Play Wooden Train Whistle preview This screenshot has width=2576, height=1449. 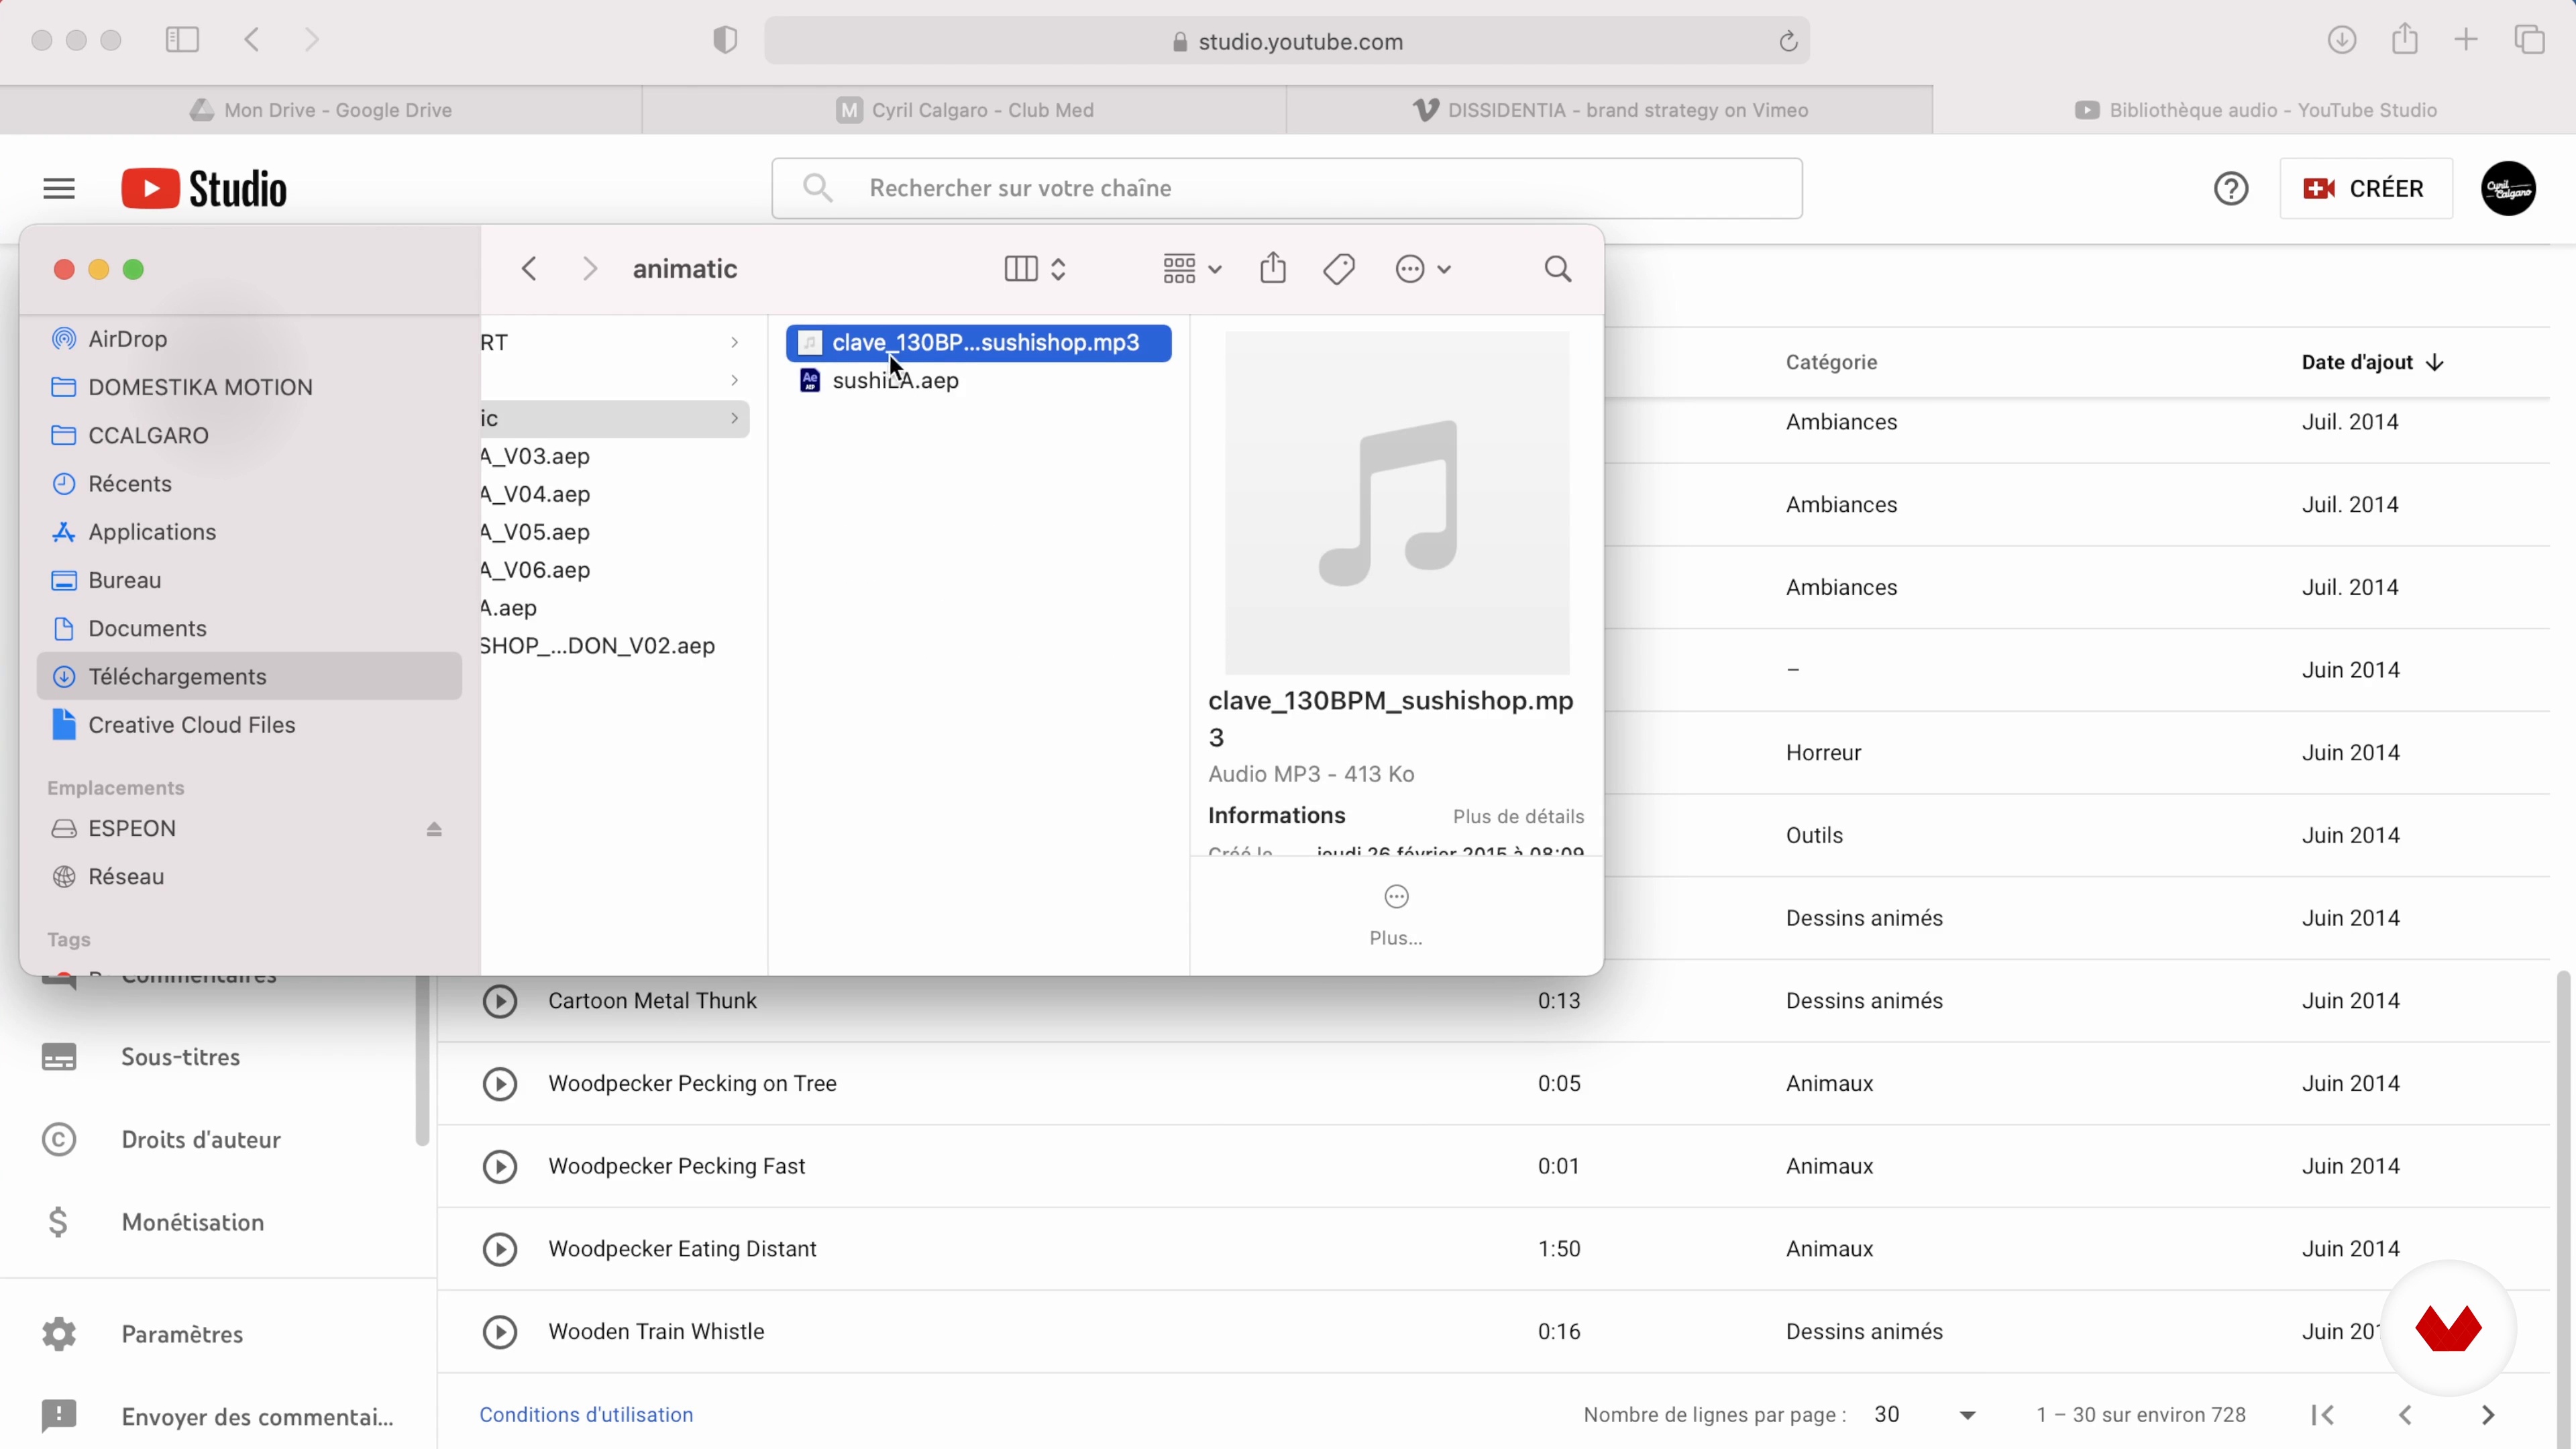click(x=500, y=1332)
